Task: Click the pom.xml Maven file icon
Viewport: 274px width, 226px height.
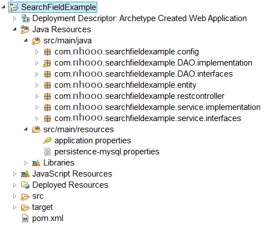Action: coord(25,218)
